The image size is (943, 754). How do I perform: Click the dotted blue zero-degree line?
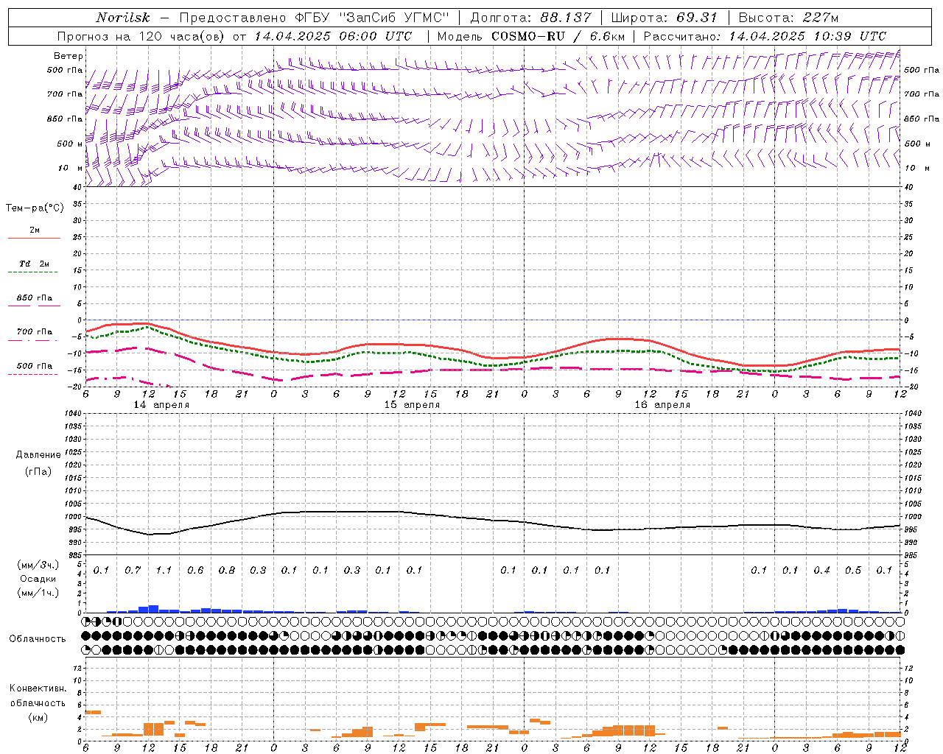point(494,320)
